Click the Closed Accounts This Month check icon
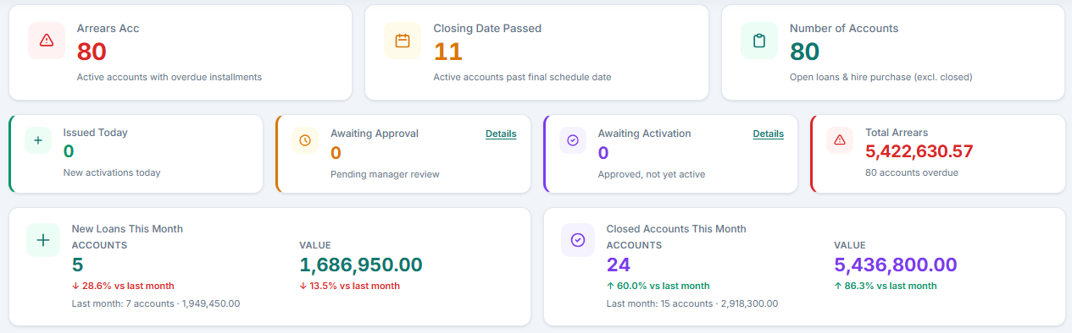1072x333 pixels. (x=578, y=240)
